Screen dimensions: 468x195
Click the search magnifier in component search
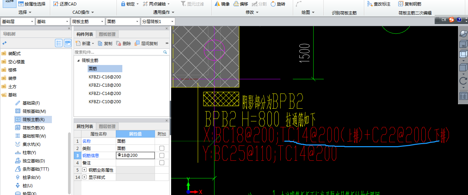tap(165, 52)
